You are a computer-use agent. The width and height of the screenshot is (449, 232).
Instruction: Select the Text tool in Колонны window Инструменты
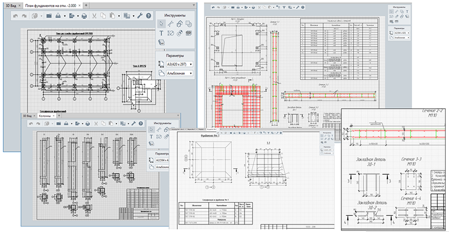pyautogui.click(x=151, y=137)
